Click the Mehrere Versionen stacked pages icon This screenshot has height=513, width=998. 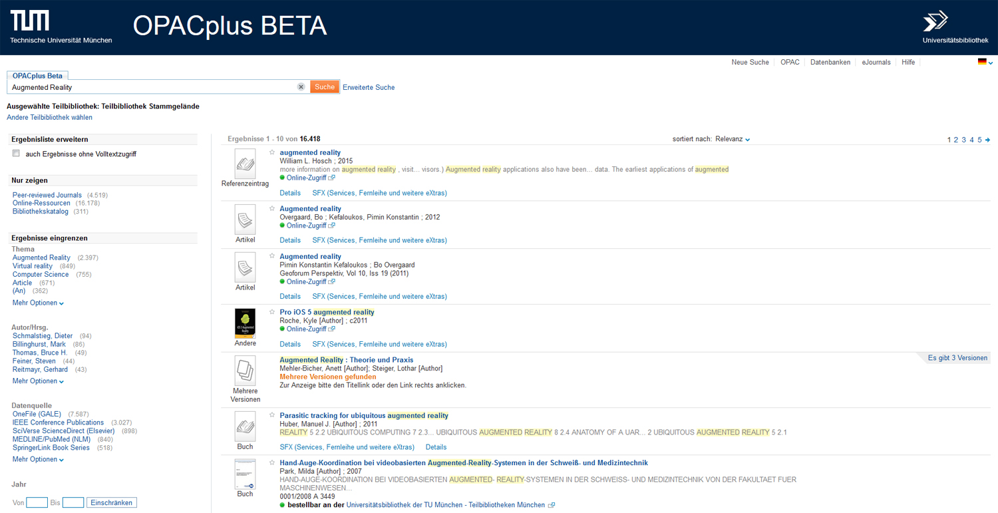(245, 371)
